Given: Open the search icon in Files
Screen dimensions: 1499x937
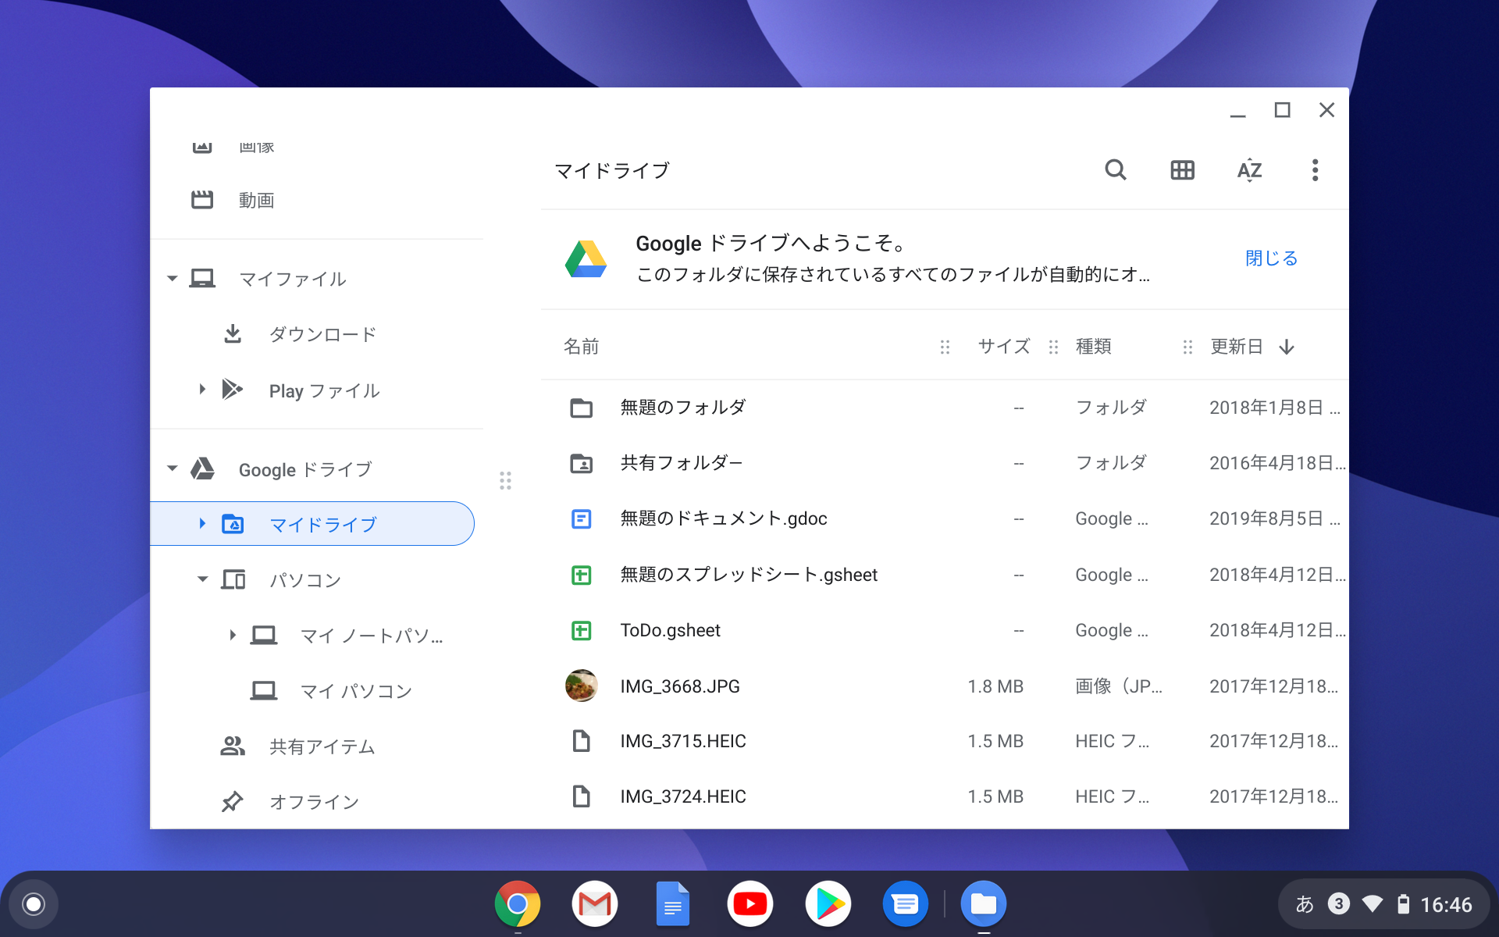Looking at the screenshot, I should pyautogui.click(x=1115, y=170).
